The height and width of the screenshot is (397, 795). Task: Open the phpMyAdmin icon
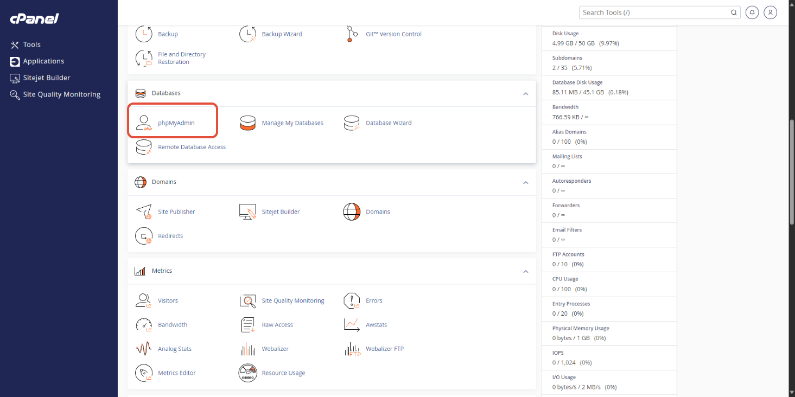pyautogui.click(x=144, y=123)
